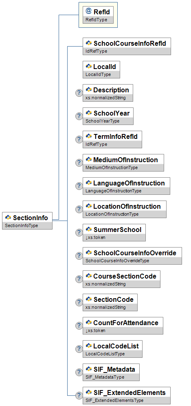Click the element icon next to SchoolCourseInfoRefId
The image size is (191, 406).
click(x=89, y=43)
